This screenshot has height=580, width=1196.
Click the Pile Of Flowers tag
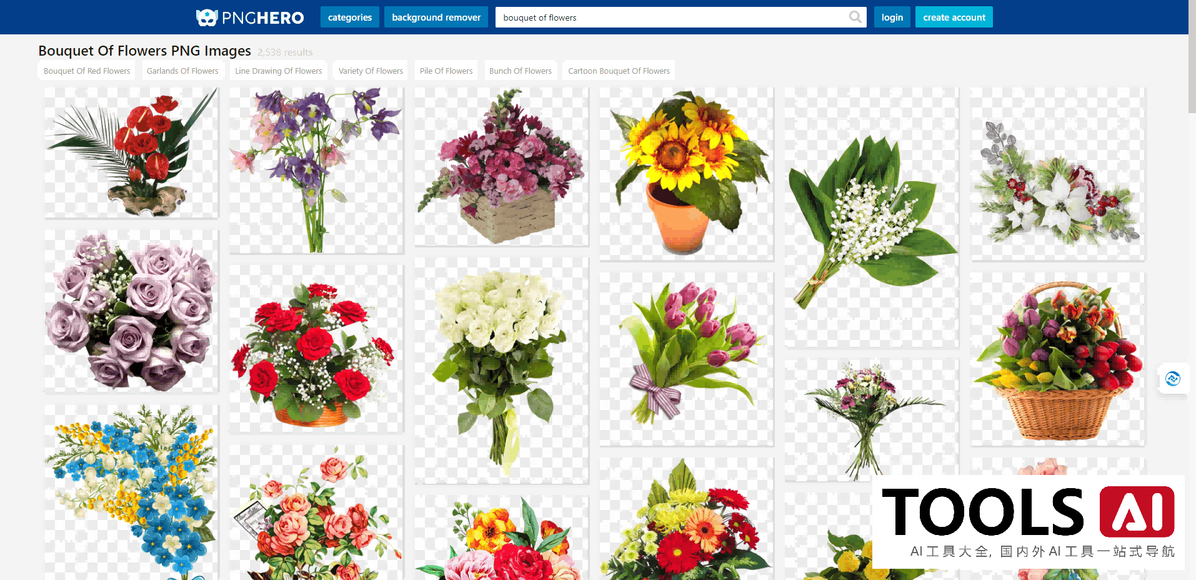point(446,71)
